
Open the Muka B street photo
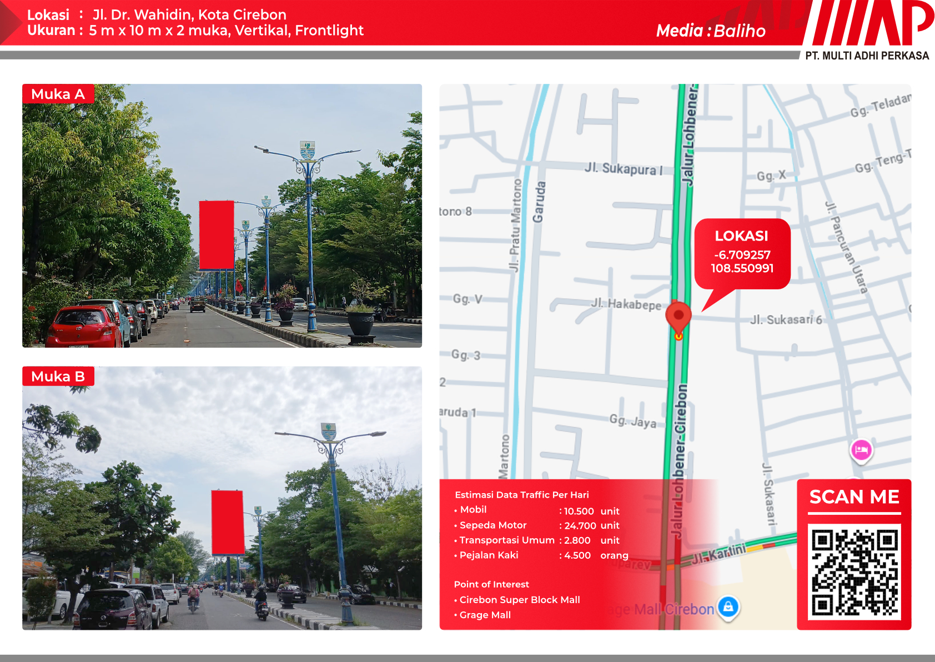222,498
